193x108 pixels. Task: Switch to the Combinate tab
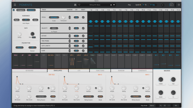[x=142, y=71]
